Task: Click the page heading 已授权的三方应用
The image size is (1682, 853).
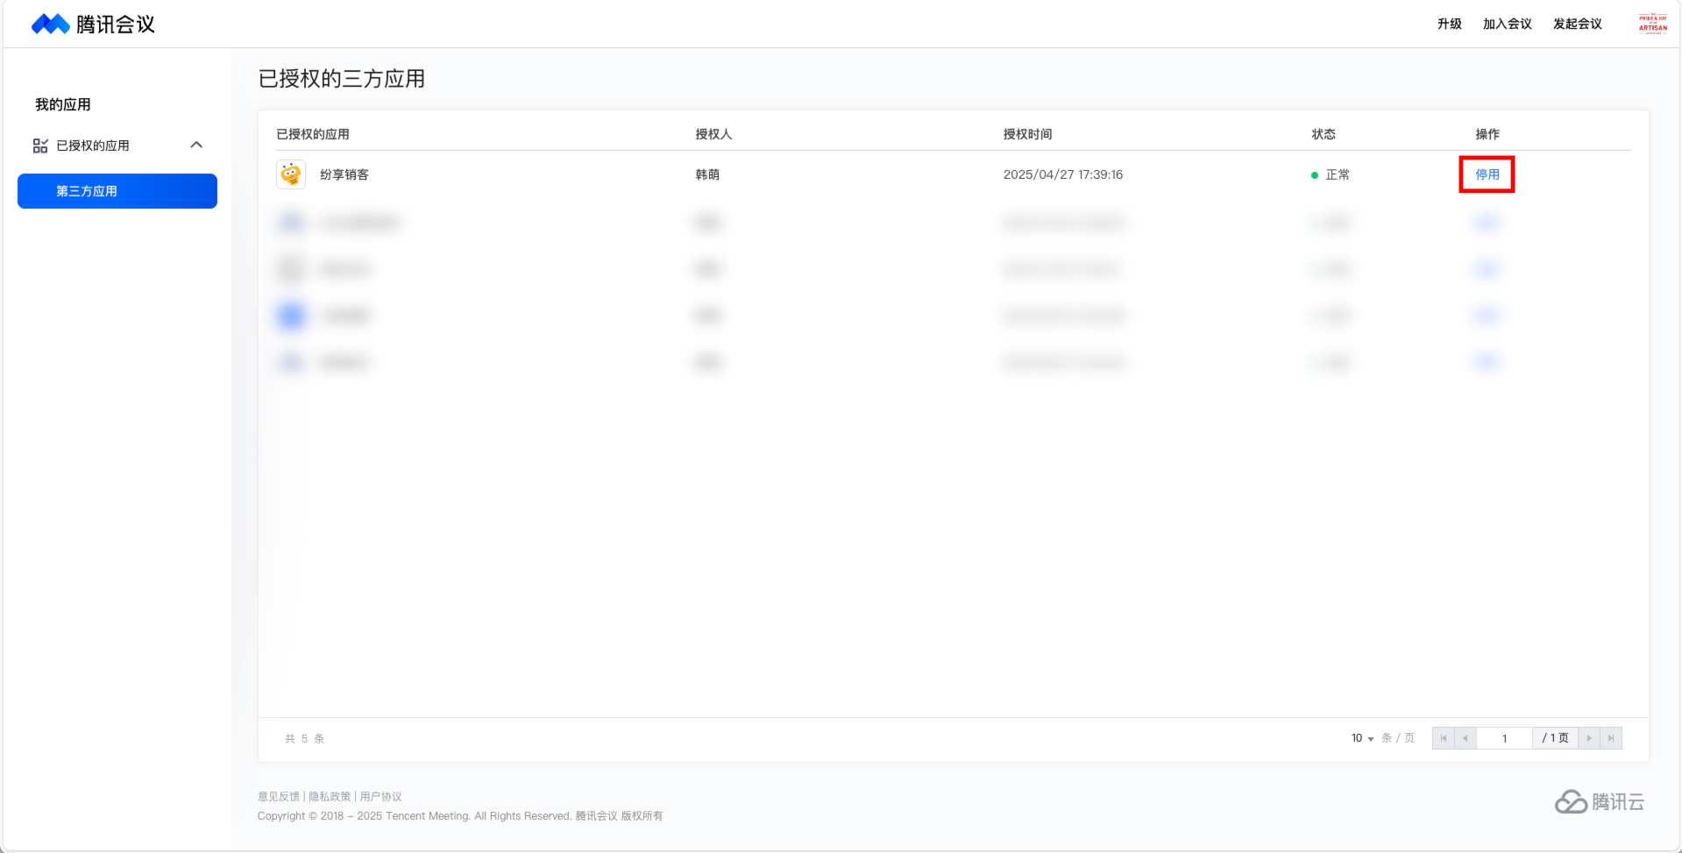Action: (342, 79)
